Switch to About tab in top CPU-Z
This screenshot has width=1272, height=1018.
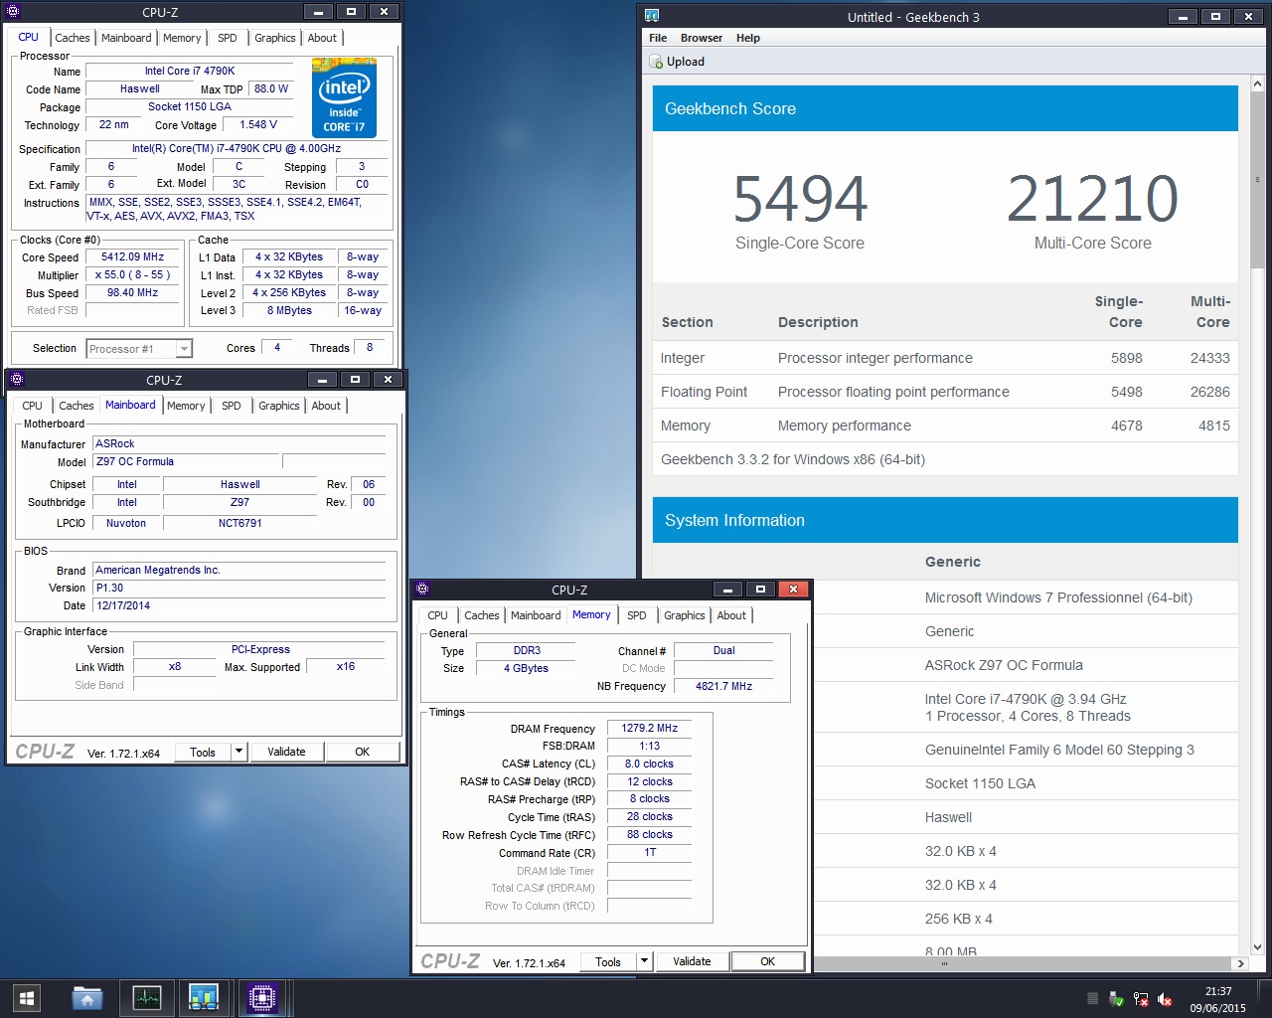coord(322,38)
